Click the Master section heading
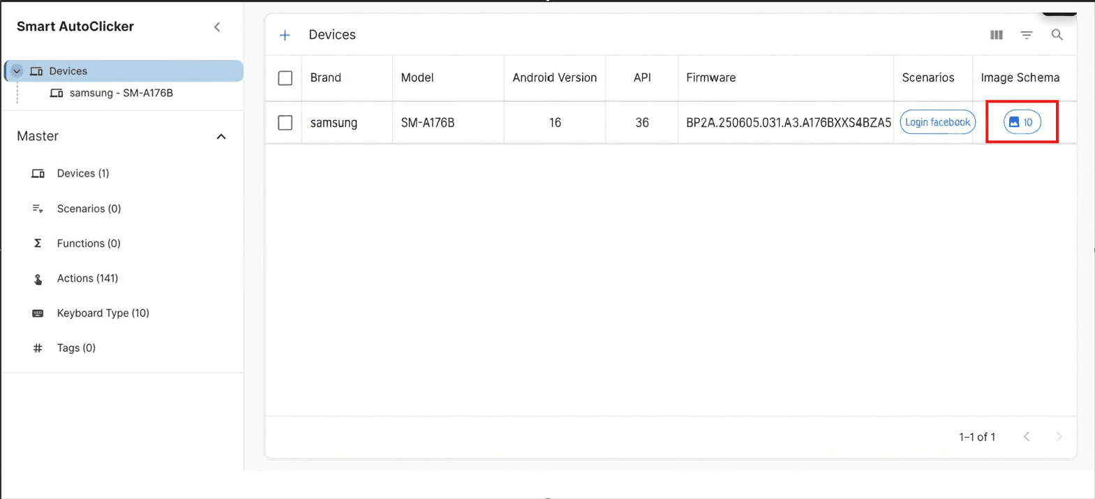This screenshot has width=1095, height=499. click(38, 136)
